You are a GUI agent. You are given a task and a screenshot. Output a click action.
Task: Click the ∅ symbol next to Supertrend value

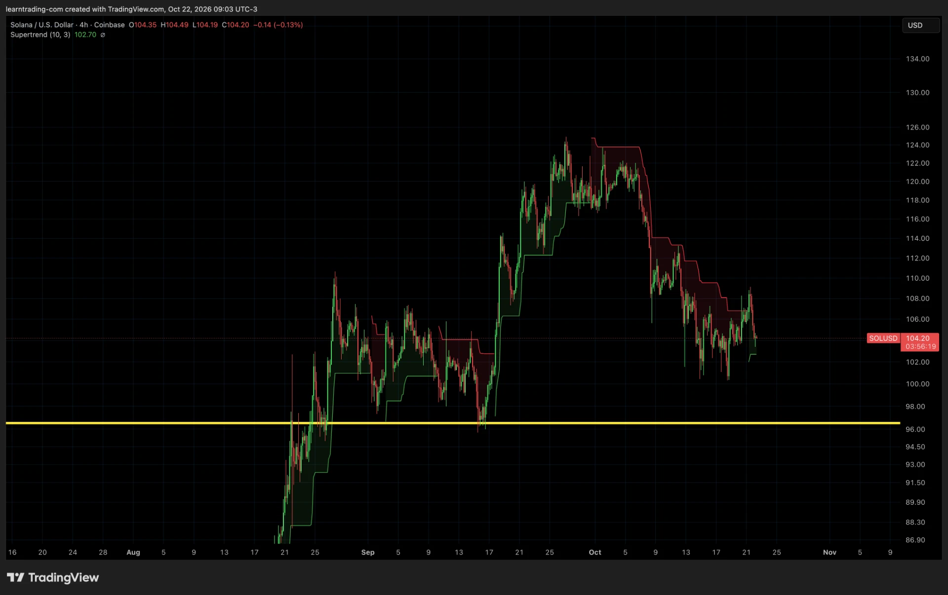(103, 35)
